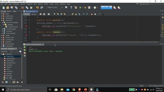Click the horizontal editor scrollbar
Viewport: 164px width, 92px height.
pyautogui.click(x=95, y=42)
